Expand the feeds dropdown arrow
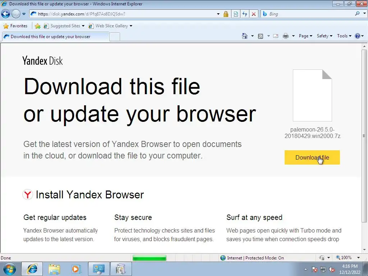The image size is (368, 276). point(268,36)
